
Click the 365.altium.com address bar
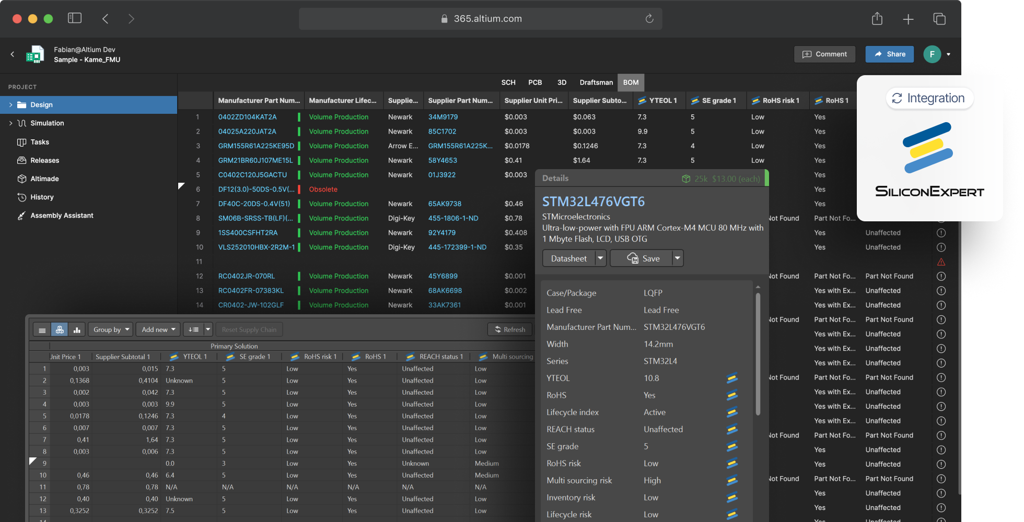[x=480, y=19]
